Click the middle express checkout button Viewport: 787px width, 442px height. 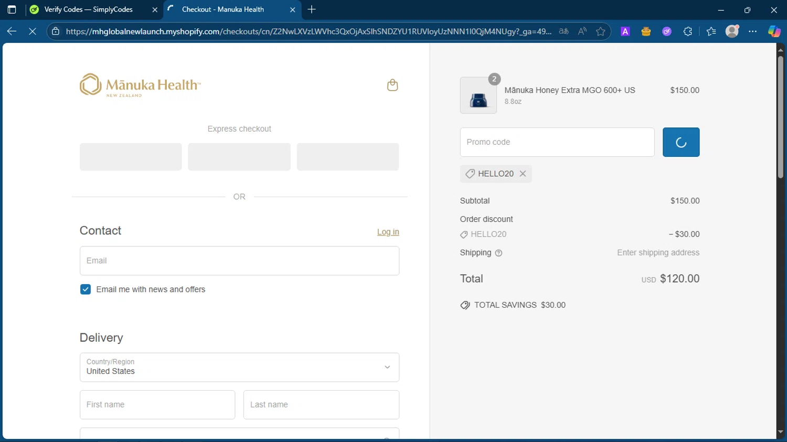click(239, 157)
